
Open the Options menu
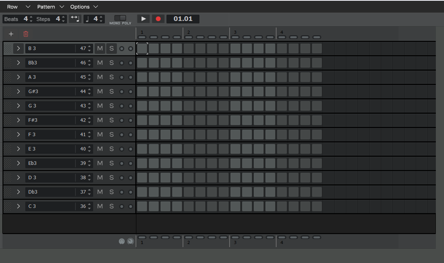(80, 7)
